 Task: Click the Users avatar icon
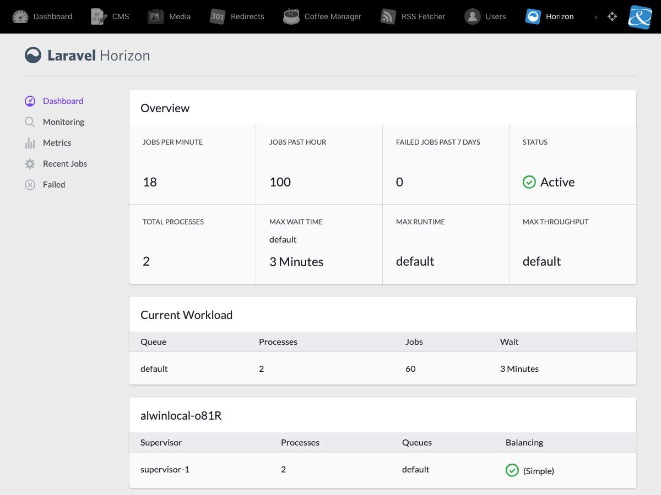click(x=473, y=16)
